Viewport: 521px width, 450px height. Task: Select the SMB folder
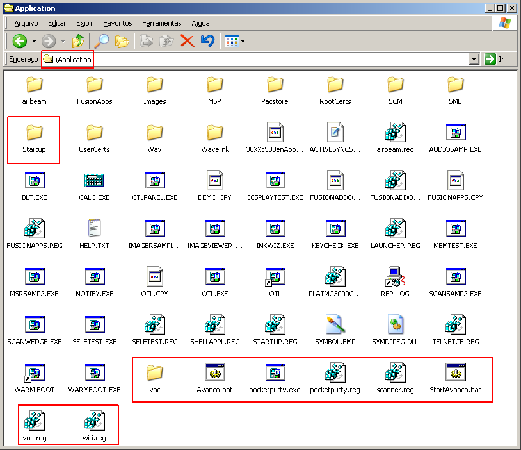click(455, 91)
